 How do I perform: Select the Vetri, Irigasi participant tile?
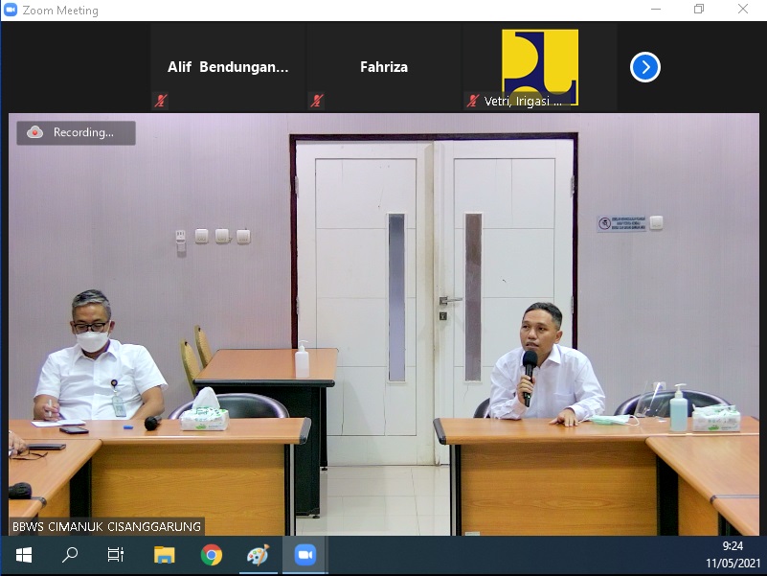(540, 67)
